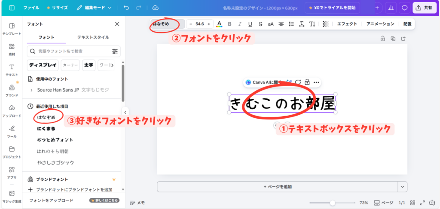This screenshot has width=440, height=209.
Task: Select the Bold (太字) font category chip
Action: [89, 65]
